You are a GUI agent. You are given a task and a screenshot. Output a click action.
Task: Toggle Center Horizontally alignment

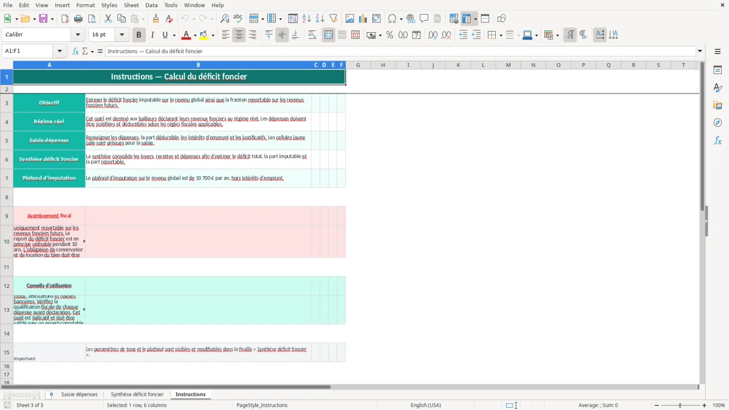239,35
